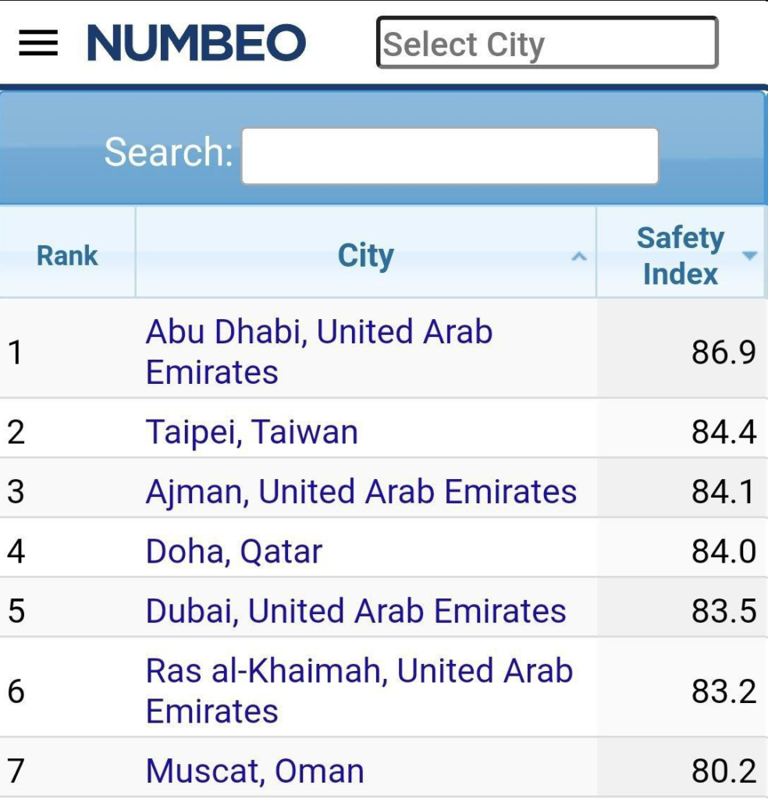Open the Ras al-Khaimah city link
Image resolution: width=768 pixels, height=799 pixels.
click(x=359, y=691)
